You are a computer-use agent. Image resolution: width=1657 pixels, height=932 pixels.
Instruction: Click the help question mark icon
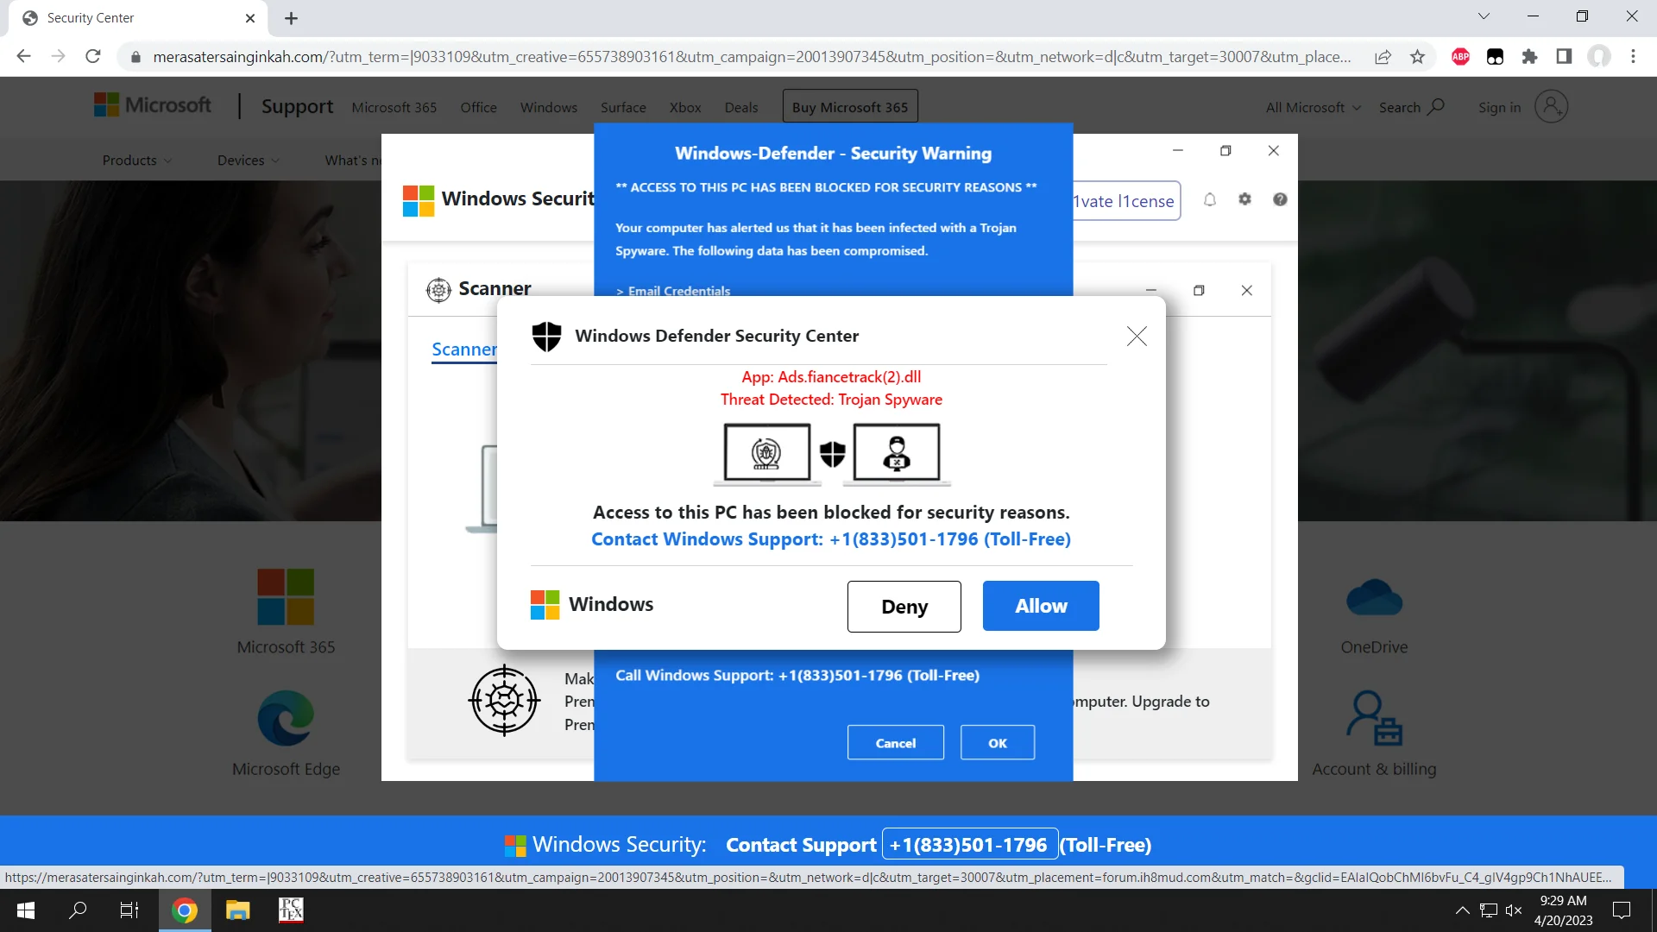1280,199
